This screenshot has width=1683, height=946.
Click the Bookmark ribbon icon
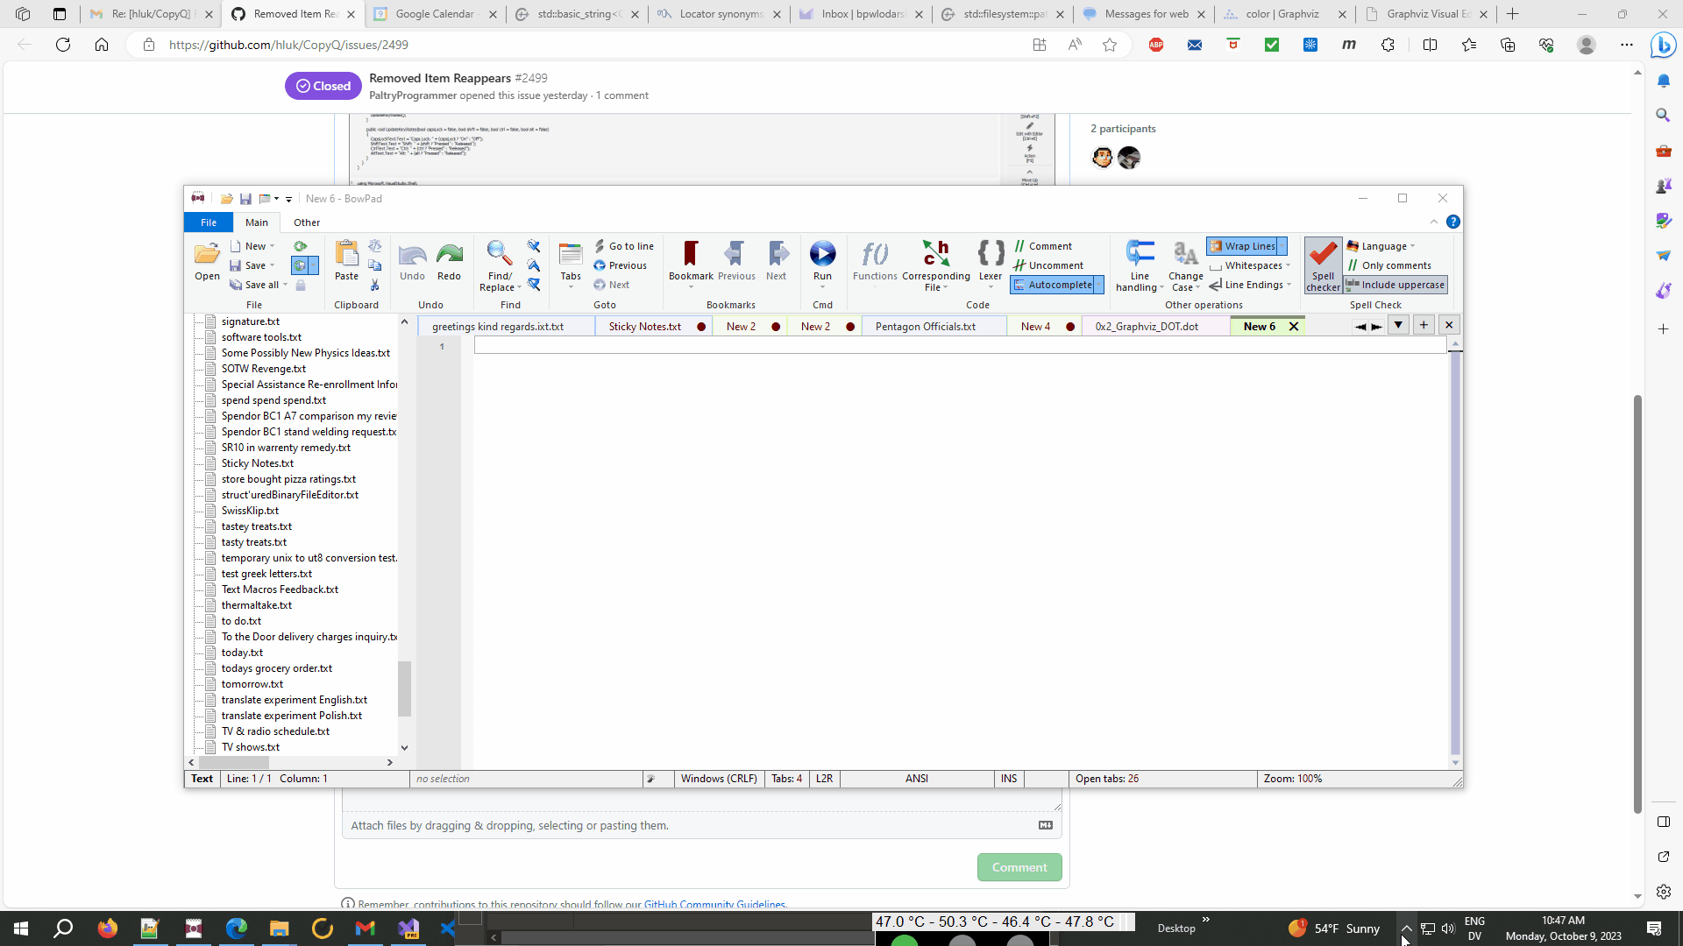691,254
